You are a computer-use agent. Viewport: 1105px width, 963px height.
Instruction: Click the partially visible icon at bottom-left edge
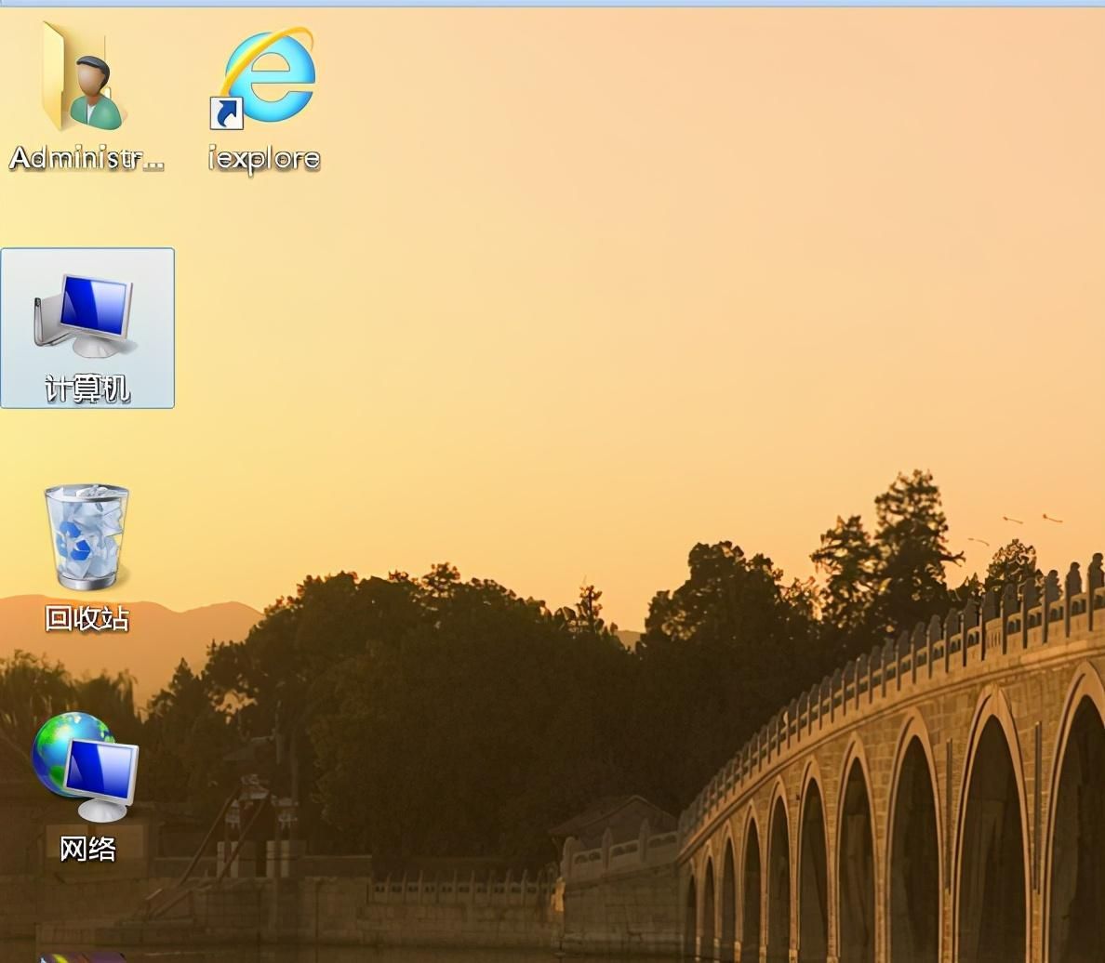click(x=81, y=958)
